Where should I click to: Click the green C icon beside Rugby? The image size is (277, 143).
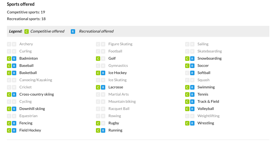point(98,123)
